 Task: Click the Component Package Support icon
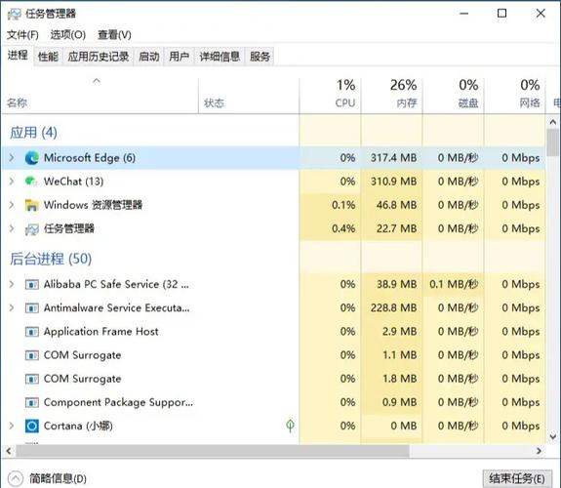click(32, 403)
